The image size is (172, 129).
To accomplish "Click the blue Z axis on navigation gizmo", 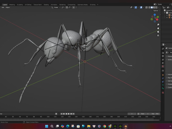I will 155,15.
